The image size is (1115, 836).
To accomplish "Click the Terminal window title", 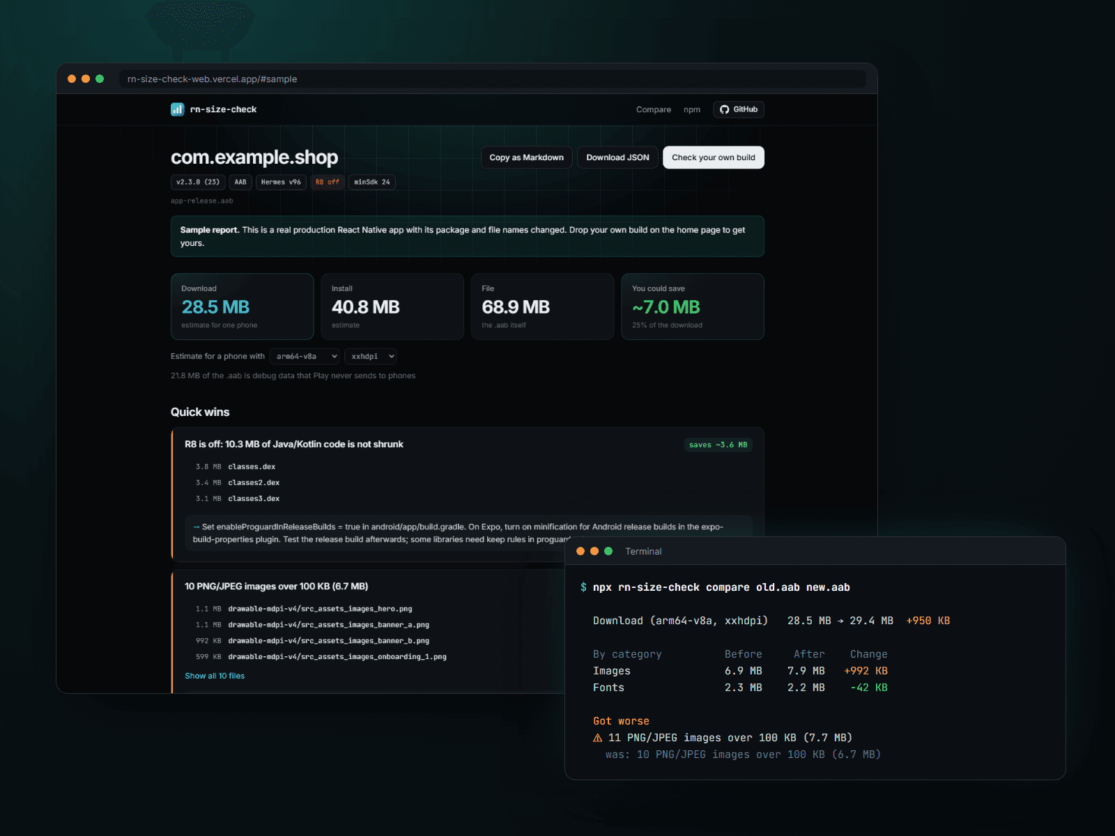I will tap(643, 551).
